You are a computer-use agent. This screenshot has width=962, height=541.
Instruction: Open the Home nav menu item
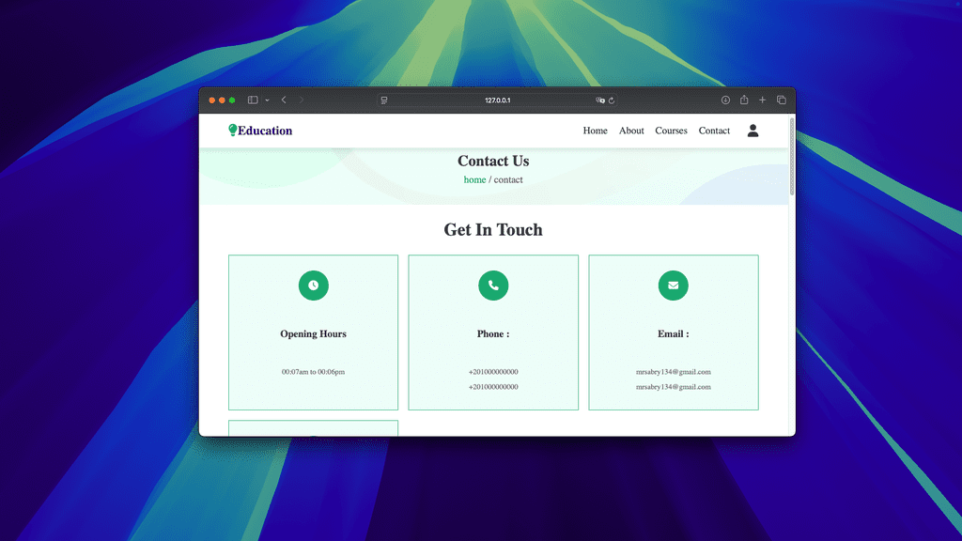(595, 131)
